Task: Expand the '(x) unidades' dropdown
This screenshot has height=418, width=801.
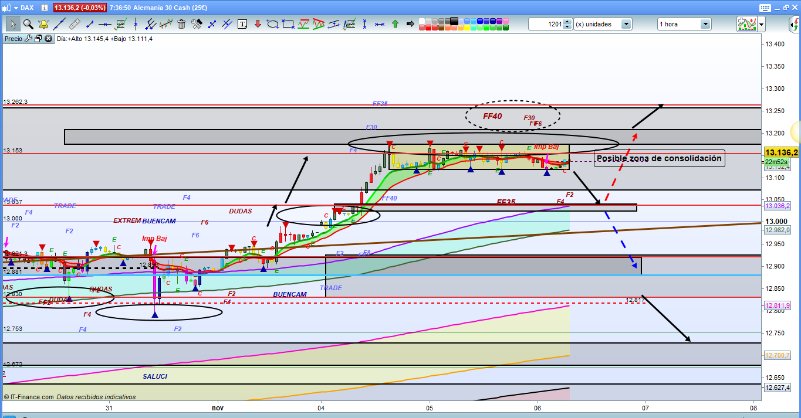Action: pyautogui.click(x=626, y=24)
